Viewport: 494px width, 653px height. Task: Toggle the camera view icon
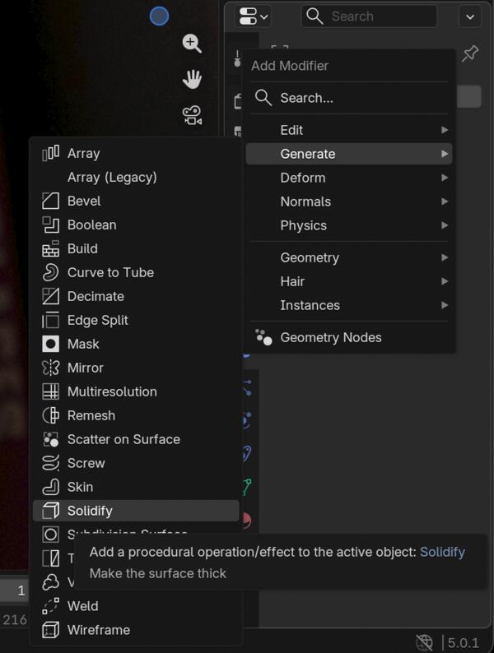[192, 116]
